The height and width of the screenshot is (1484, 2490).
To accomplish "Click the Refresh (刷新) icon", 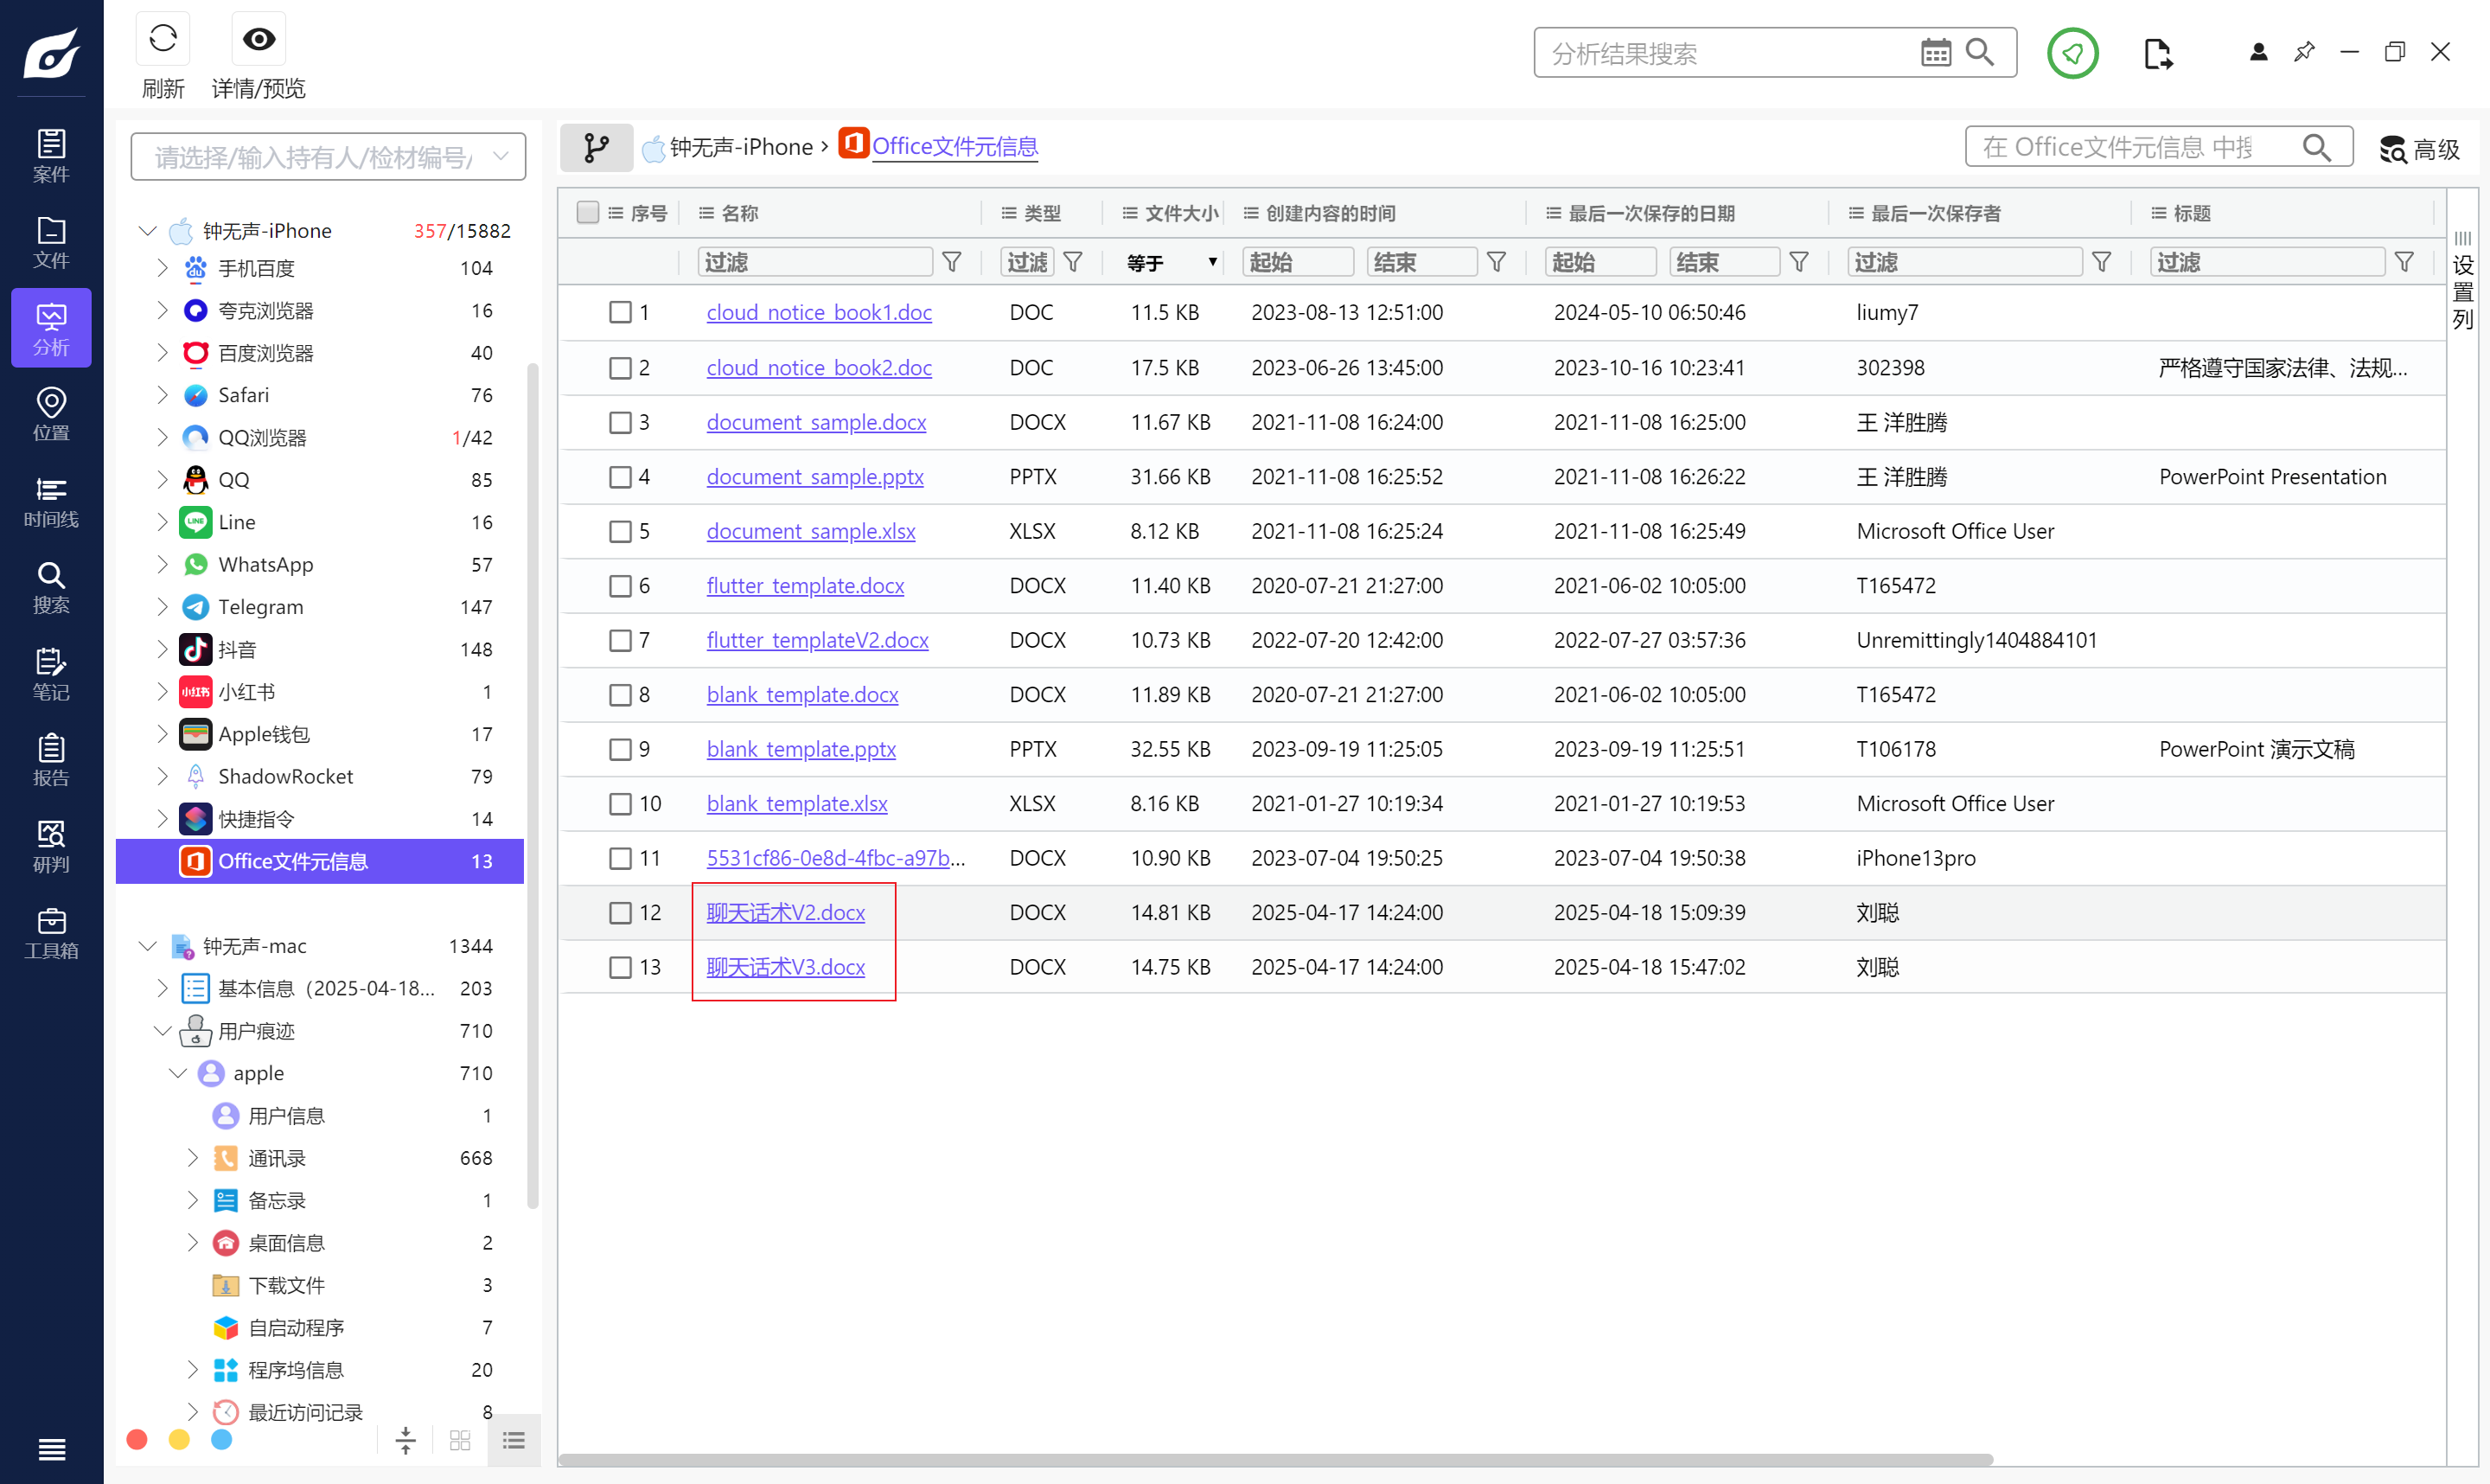I will coord(162,40).
